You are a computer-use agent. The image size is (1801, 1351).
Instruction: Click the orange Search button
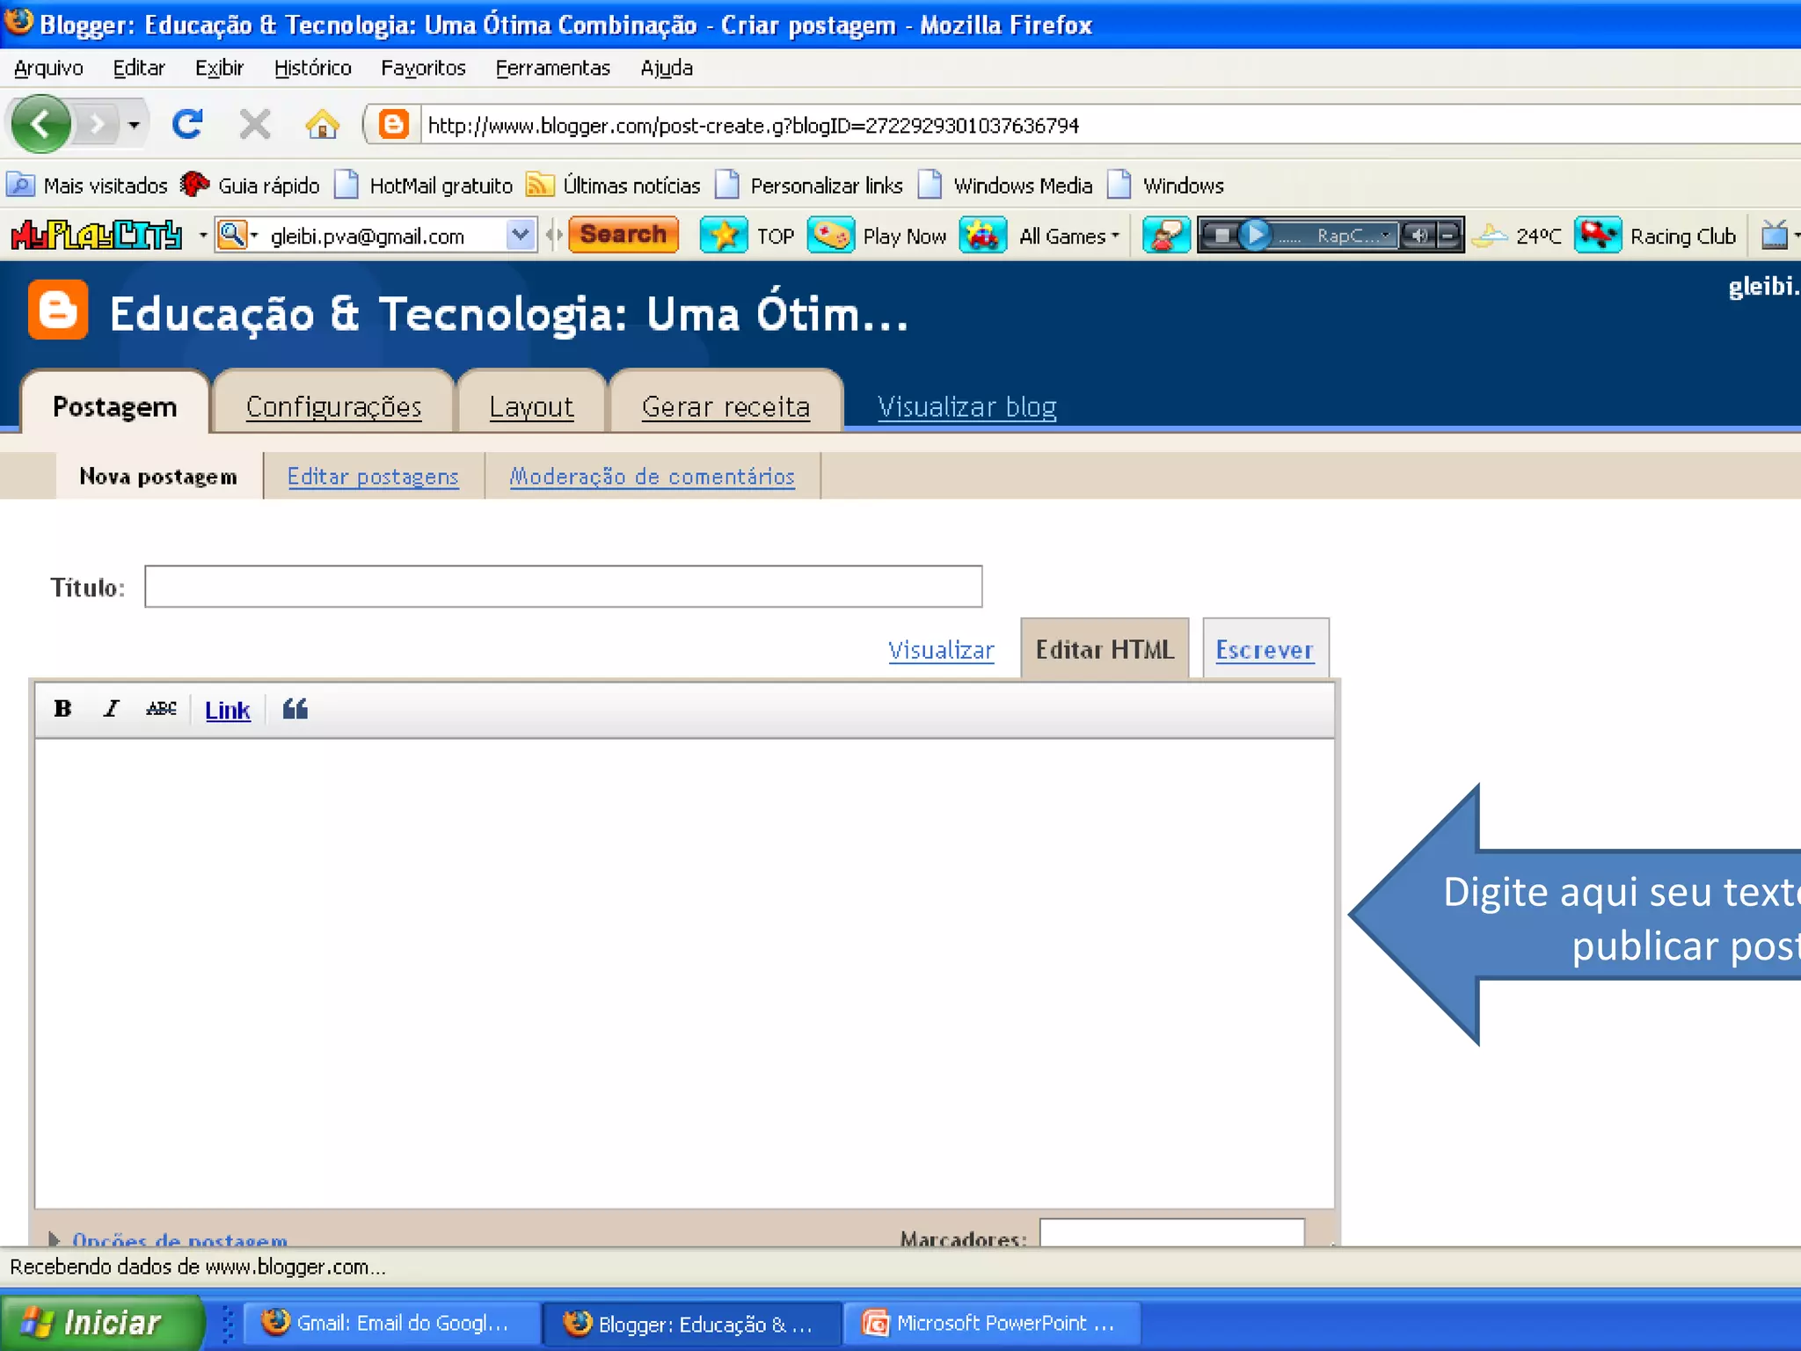tap(623, 235)
